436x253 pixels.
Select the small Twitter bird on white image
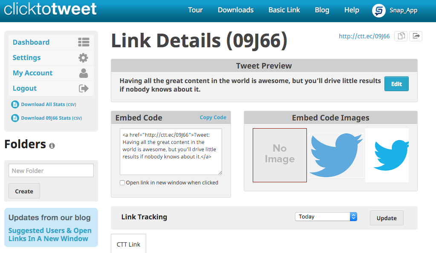(387, 155)
